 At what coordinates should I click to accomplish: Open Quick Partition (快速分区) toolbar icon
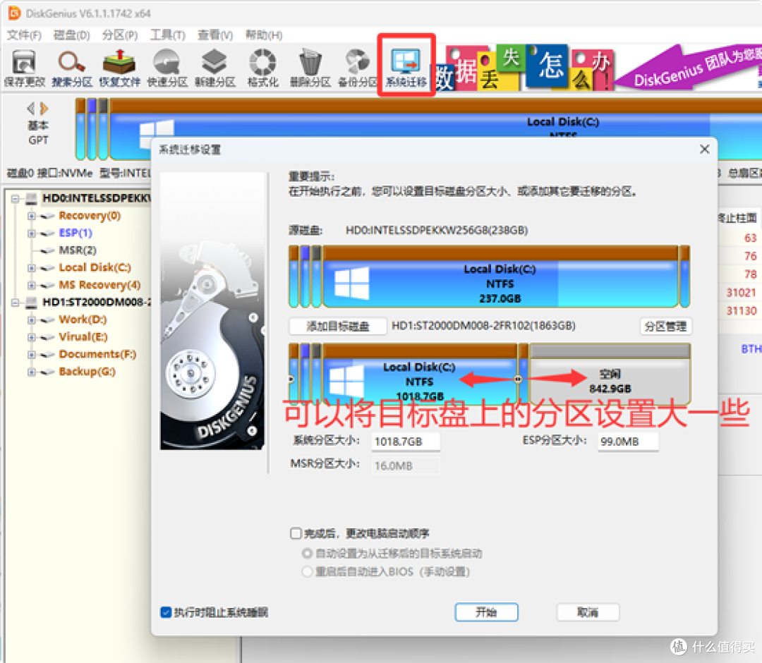point(167,68)
